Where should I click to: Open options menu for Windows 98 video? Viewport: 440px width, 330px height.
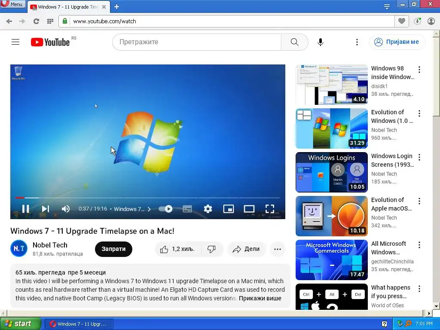419,70
